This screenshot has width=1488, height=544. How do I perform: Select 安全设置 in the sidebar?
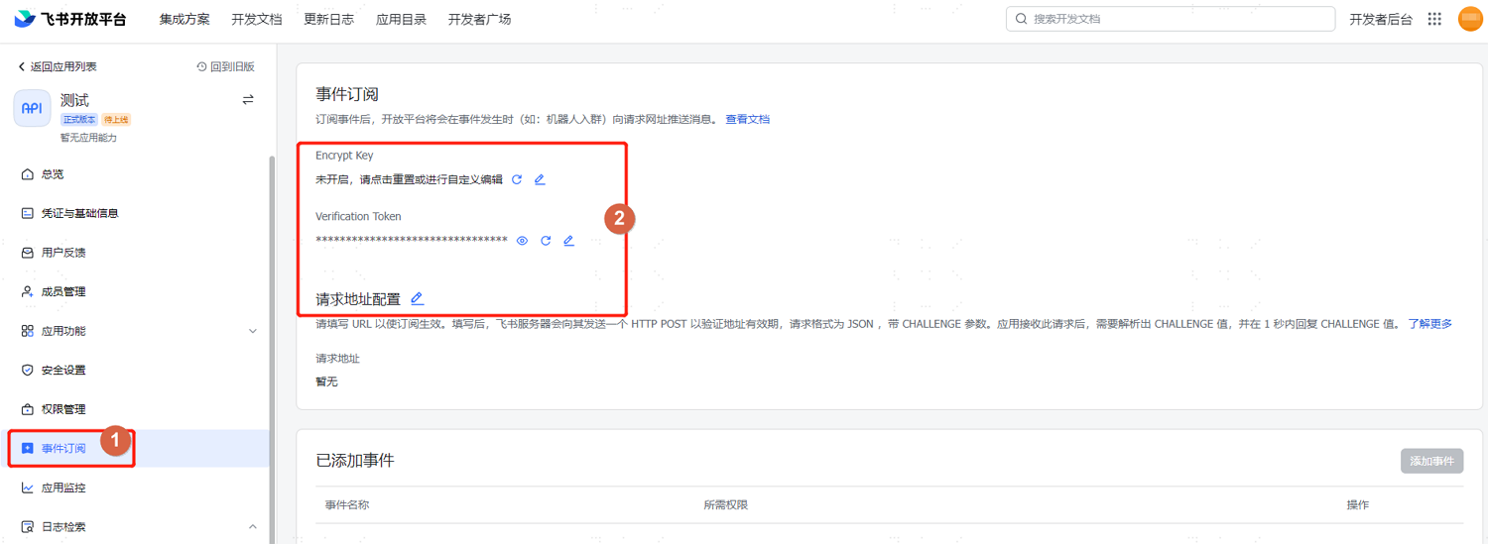point(63,370)
